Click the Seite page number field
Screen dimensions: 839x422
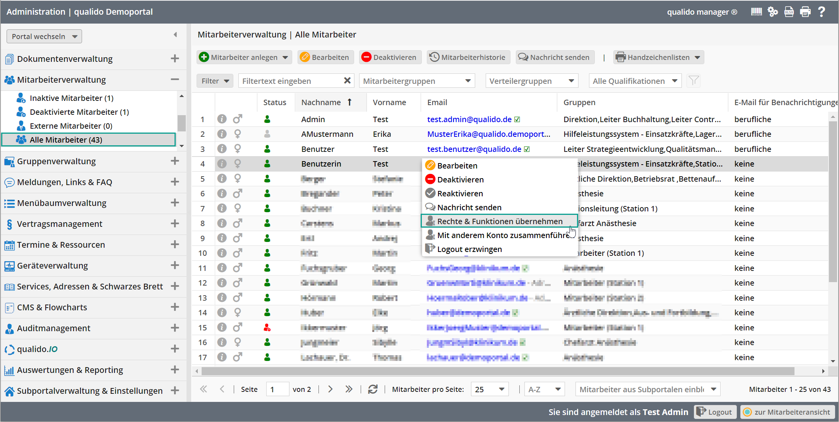point(277,389)
